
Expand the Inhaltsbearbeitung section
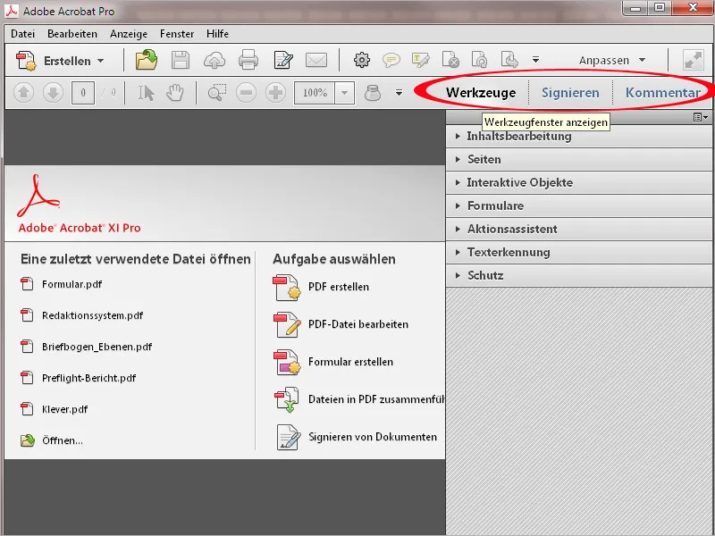[579, 137]
